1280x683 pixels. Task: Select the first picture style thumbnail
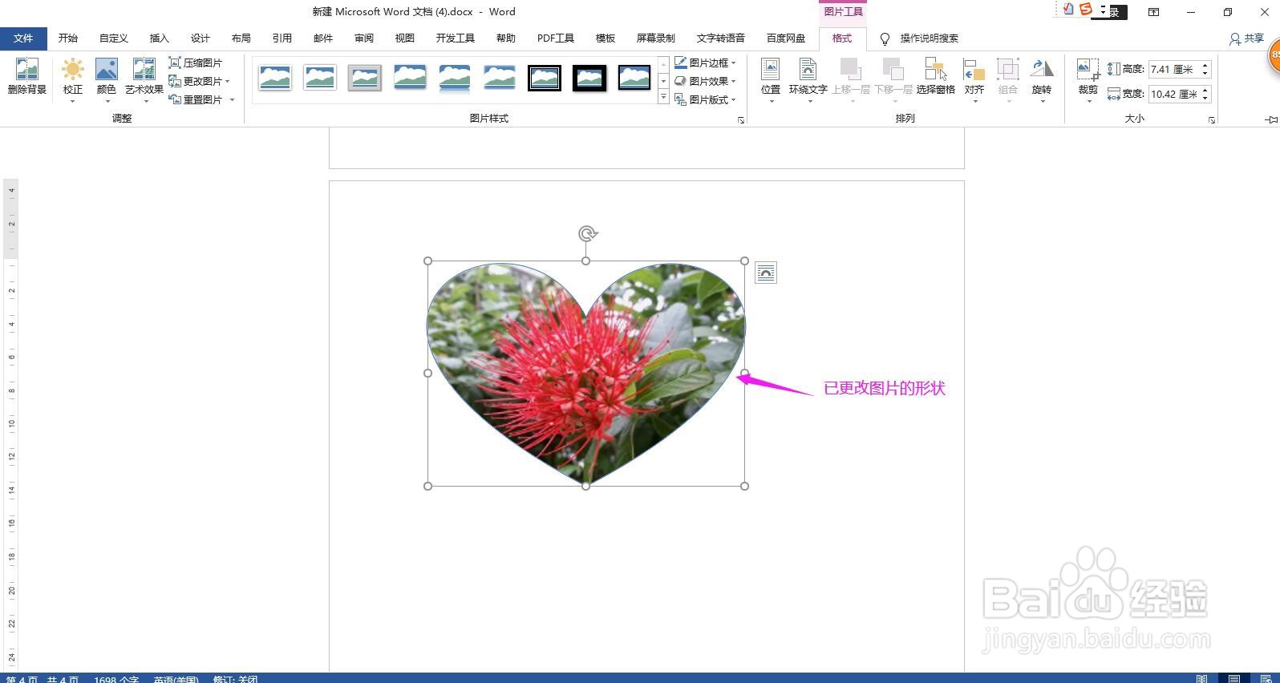click(275, 78)
